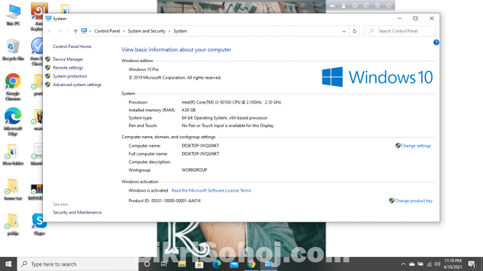The image size is (483, 271).
Task: Read the Microsoft Software License Terms
Action: [211, 190]
